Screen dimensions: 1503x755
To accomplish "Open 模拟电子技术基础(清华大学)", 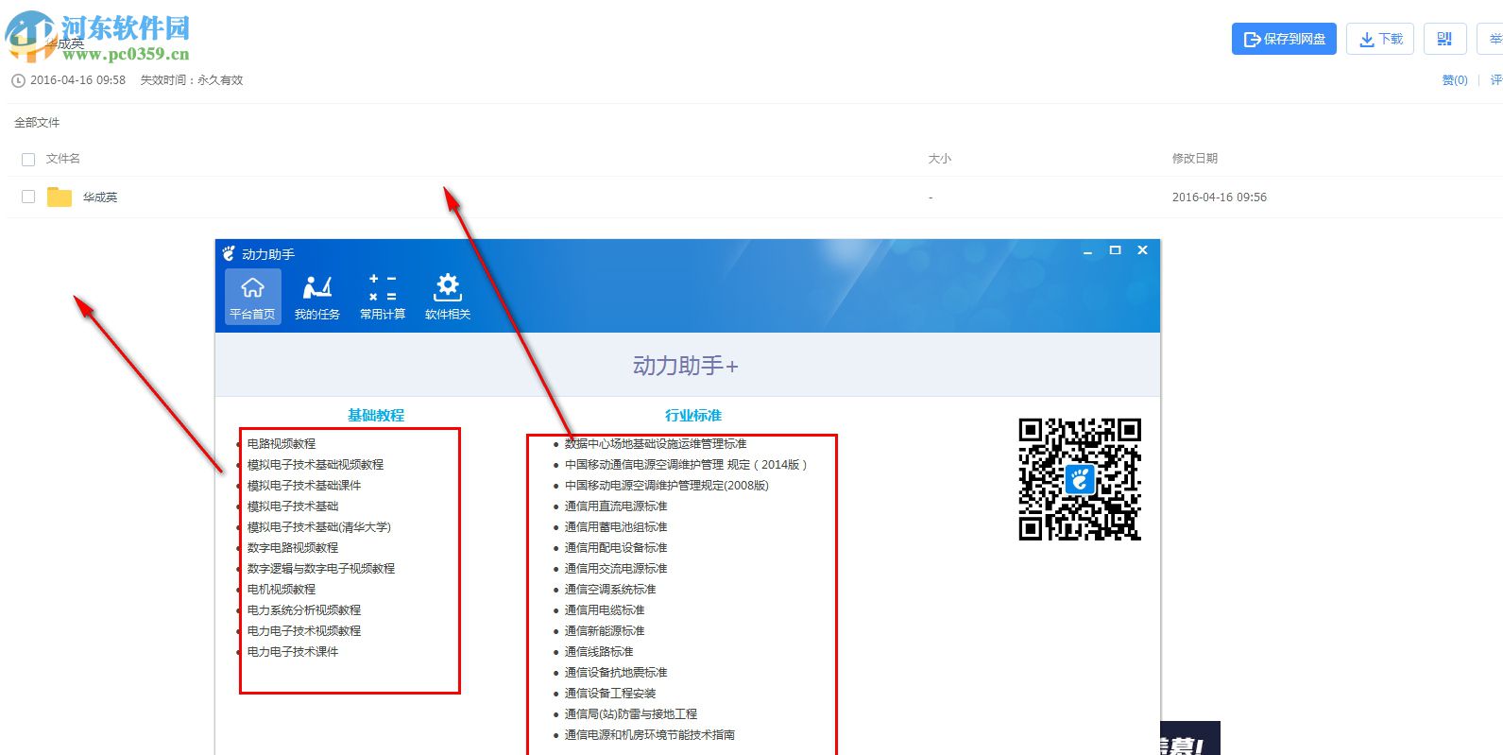I will [x=319, y=527].
